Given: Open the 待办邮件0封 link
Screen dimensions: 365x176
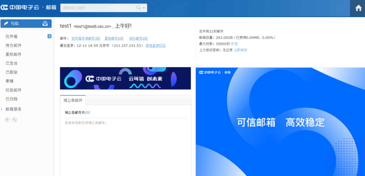Looking at the screenshot, I should pos(139,38).
